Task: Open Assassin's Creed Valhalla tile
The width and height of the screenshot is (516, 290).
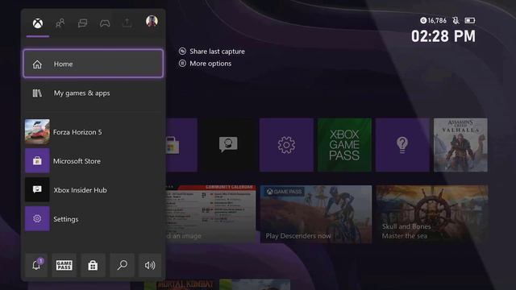Action: pos(460,145)
